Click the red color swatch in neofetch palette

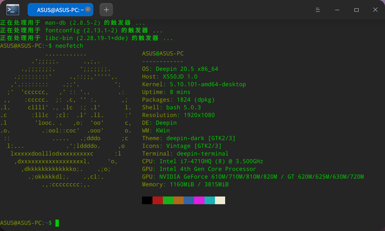[158, 200]
